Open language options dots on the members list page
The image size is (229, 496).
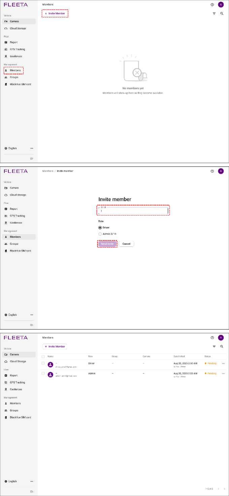pyautogui.click(x=32, y=481)
